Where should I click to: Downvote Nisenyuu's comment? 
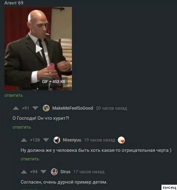(x=46, y=140)
